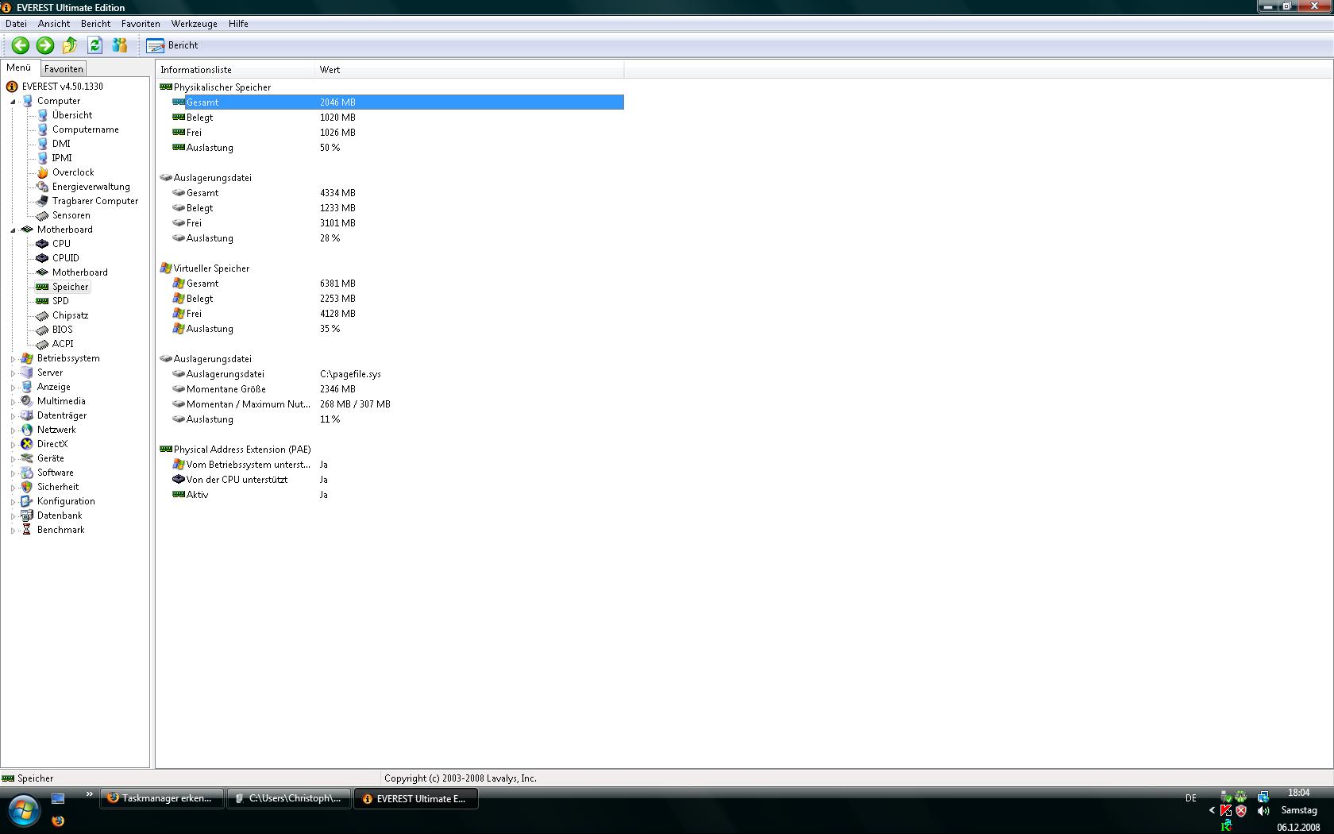The width and height of the screenshot is (1334, 834).
Task: Open the Bericht report button
Action: coord(173,45)
